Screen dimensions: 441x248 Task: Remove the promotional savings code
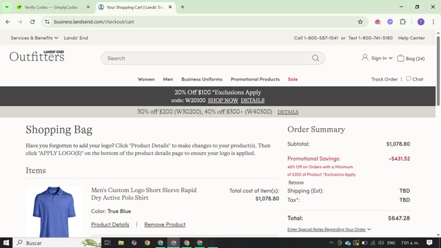pyautogui.click(x=296, y=182)
